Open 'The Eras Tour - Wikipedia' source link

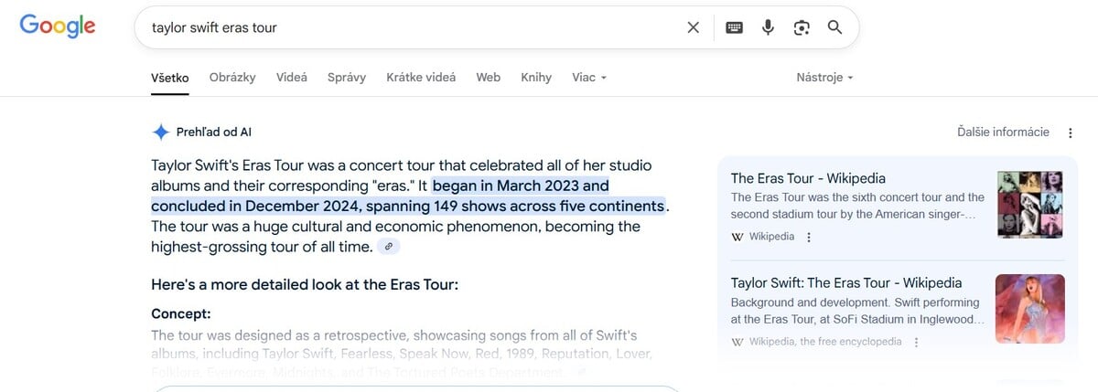click(x=808, y=178)
